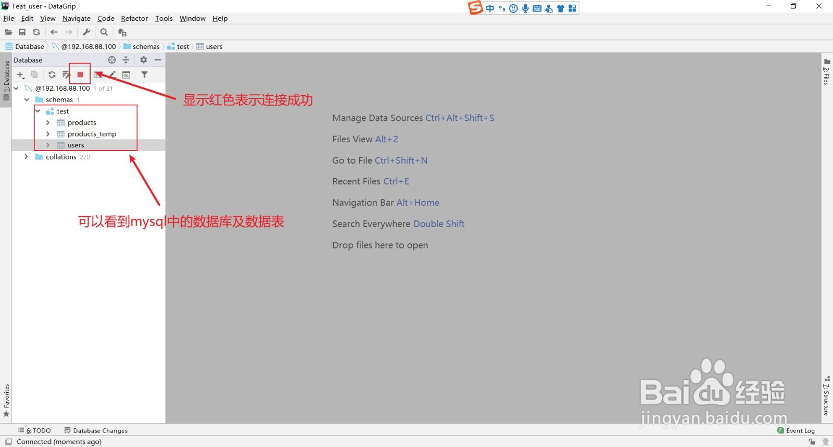Click the Sogou IME Chinese mode icon
This screenshot has height=447, width=833.
coord(490,8)
